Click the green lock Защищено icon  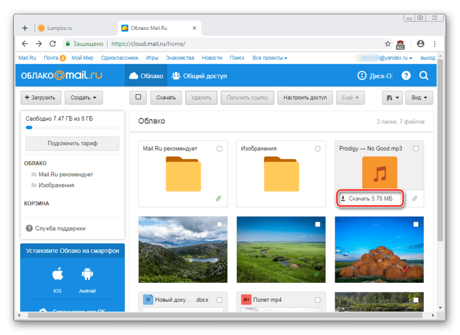[68, 44]
